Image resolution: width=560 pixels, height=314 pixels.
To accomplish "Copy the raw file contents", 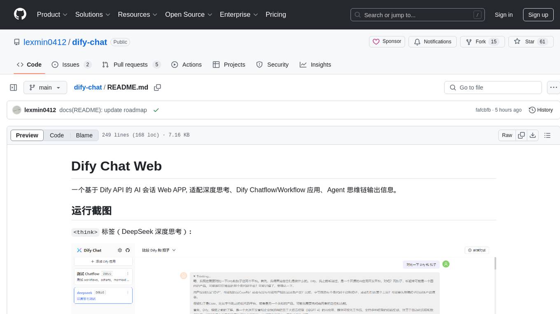I will tap(521, 135).
